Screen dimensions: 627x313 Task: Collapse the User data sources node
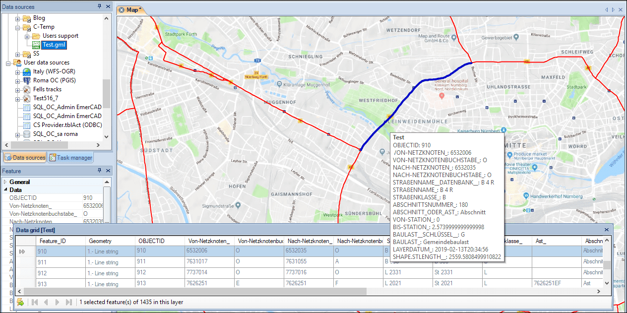[8, 63]
